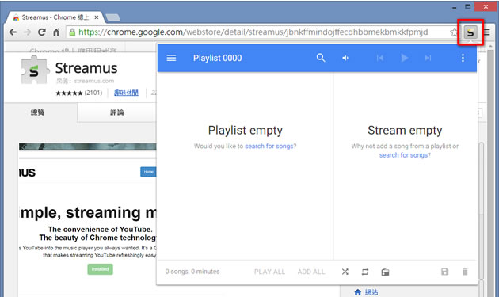Click the Playlist 0000 title

click(x=217, y=58)
